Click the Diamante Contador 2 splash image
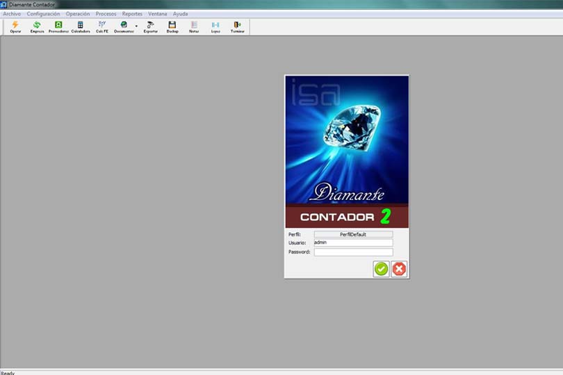This screenshot has width=563, height=375. tap(347, 151)
